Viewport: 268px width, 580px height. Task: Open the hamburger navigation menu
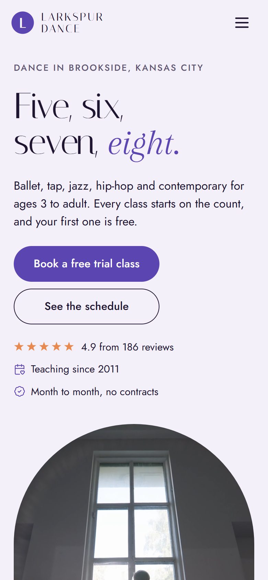242,23
